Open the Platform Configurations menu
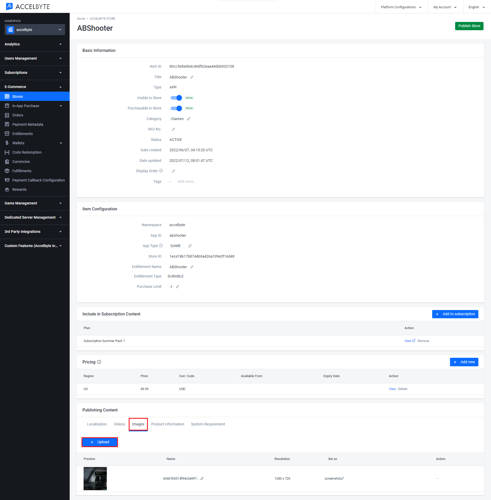The width and height of the screenshot is (491, 500). click(x=401, y=7)
